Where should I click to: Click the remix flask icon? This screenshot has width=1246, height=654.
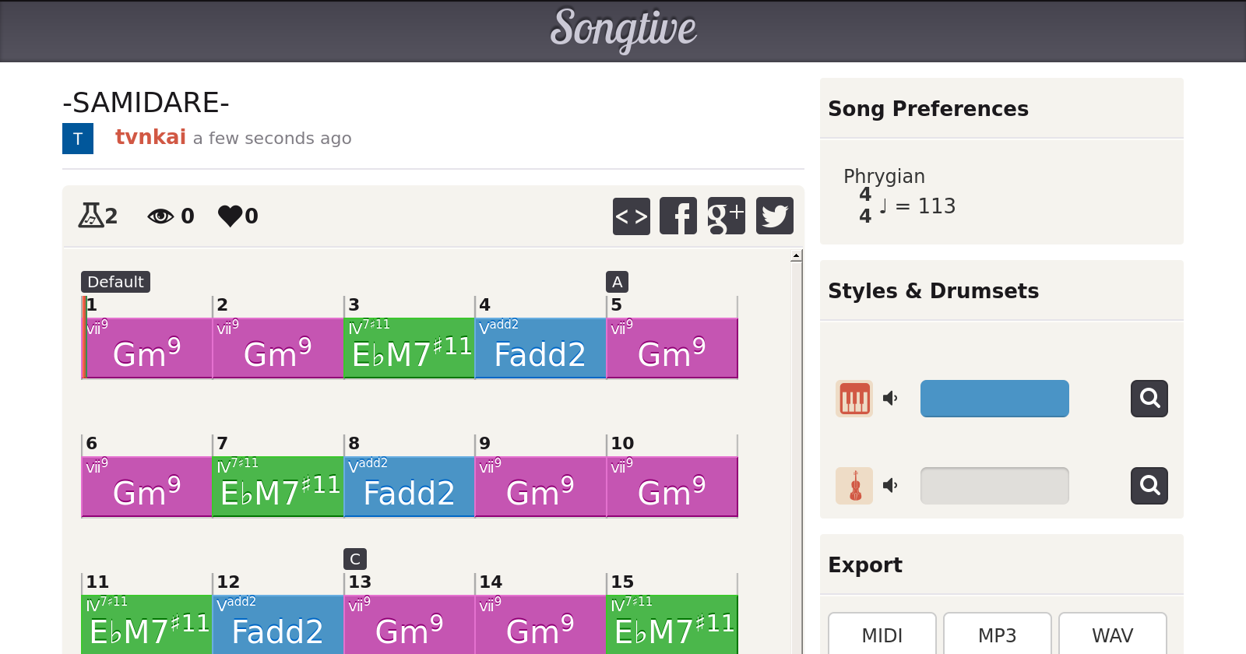coord(90,215)
